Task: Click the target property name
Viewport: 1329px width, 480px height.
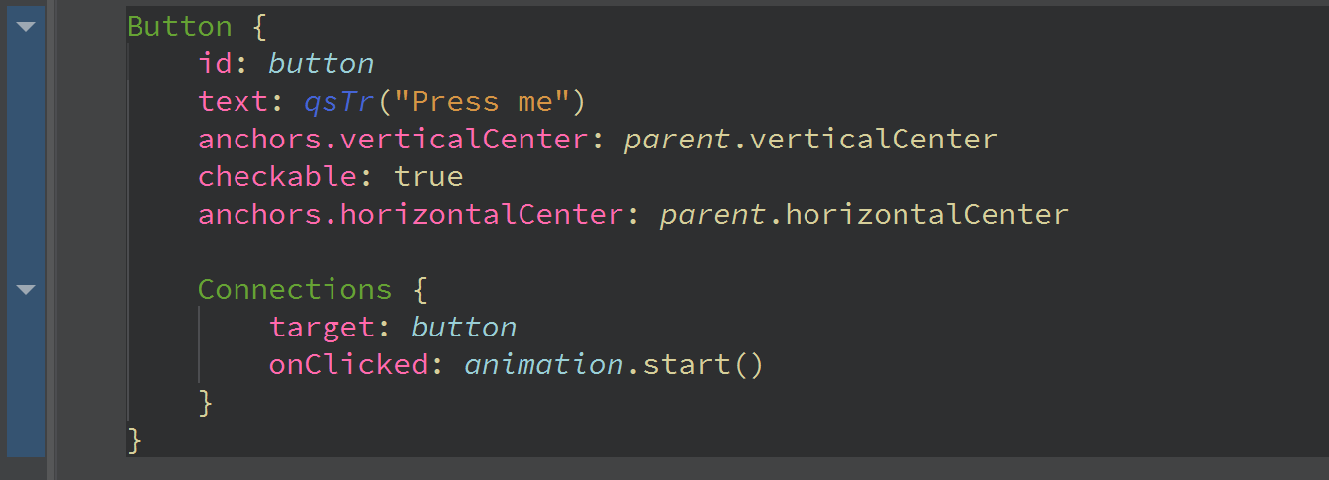Action: (322, 328)
